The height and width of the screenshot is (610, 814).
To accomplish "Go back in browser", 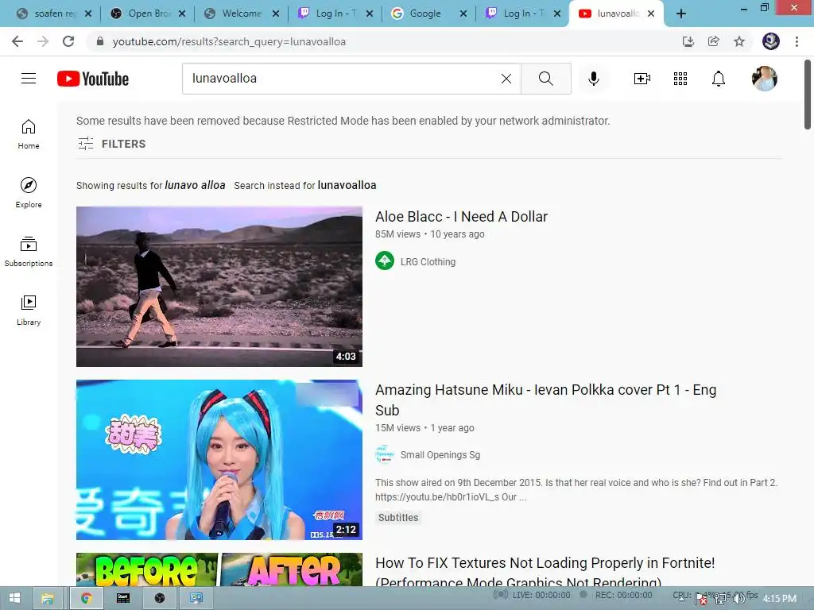I will [x=17, y=41].
